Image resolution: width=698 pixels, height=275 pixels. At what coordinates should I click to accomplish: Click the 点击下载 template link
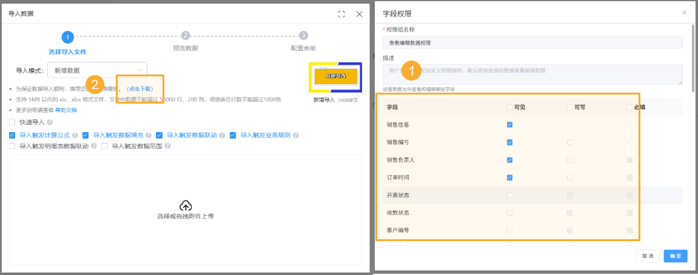(140, 89)
